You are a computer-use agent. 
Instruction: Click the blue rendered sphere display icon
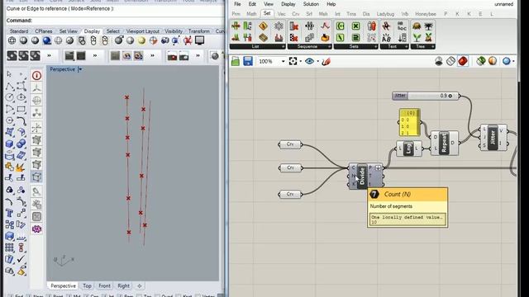(47, 40)
